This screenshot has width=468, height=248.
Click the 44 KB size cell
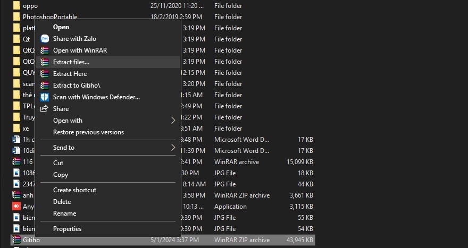pos(305,184)
